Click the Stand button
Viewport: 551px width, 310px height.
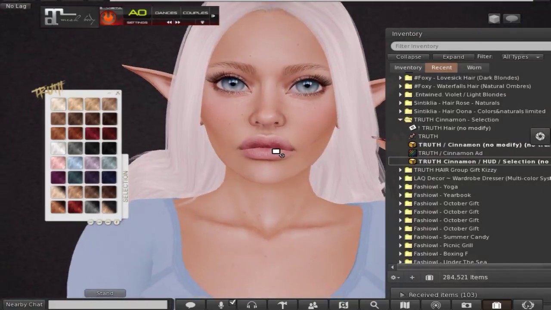(x=105, y=293)
